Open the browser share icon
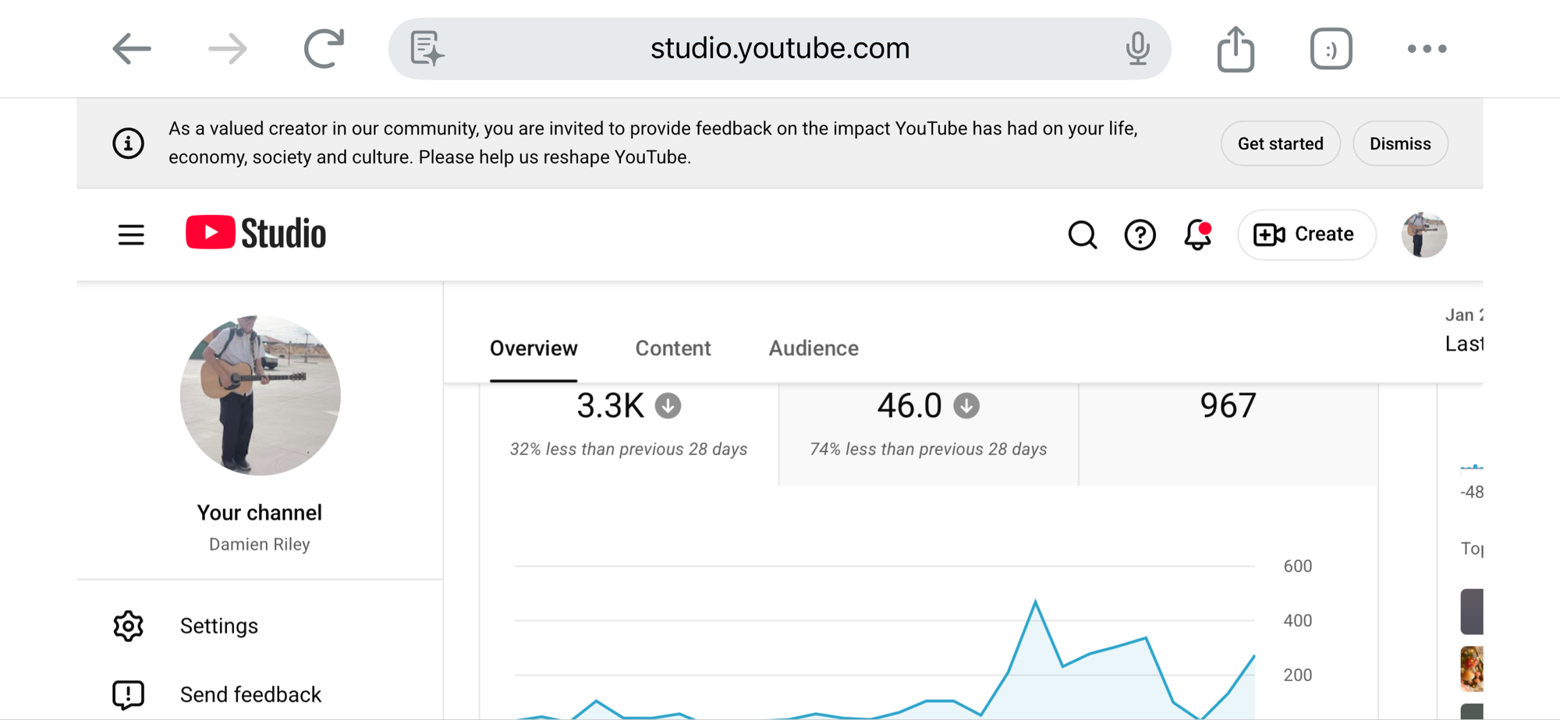The image size is (1560, 720). tap(1236, 49)
